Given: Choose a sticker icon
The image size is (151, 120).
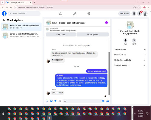Looking at the screenshot, I should point(56,101).
